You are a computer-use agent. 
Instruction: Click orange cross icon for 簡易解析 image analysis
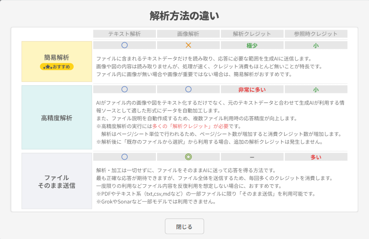click(188, 45)
